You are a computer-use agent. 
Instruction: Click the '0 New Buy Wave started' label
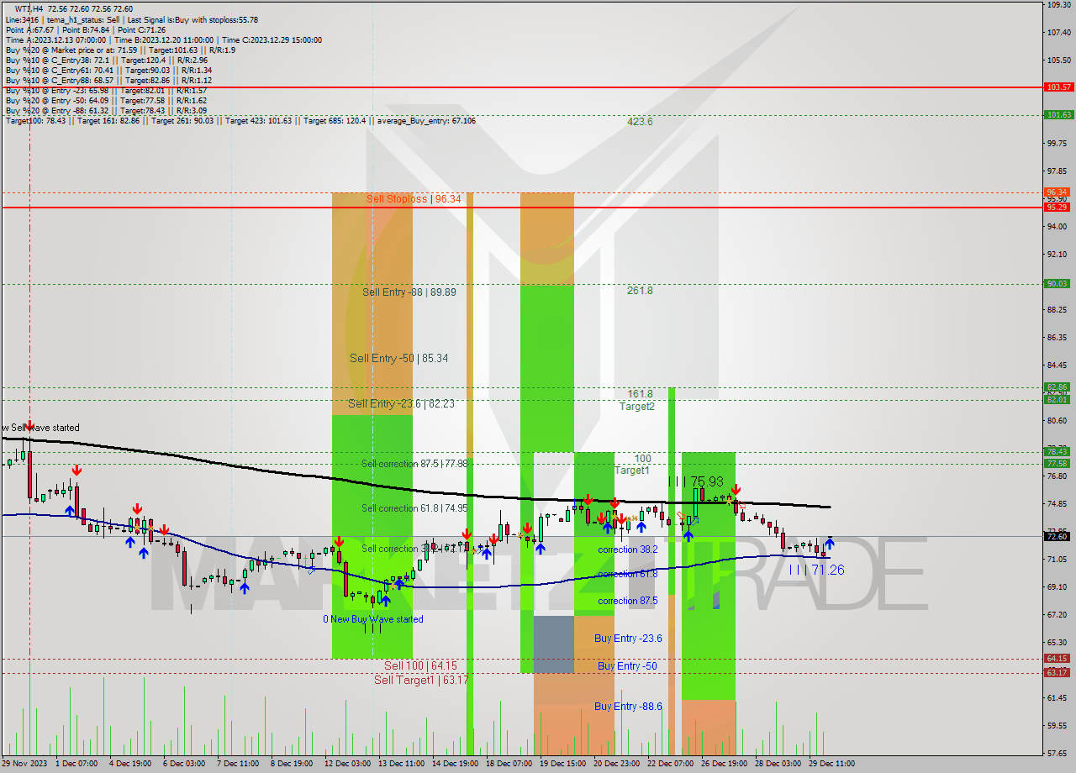coord(373,619)
